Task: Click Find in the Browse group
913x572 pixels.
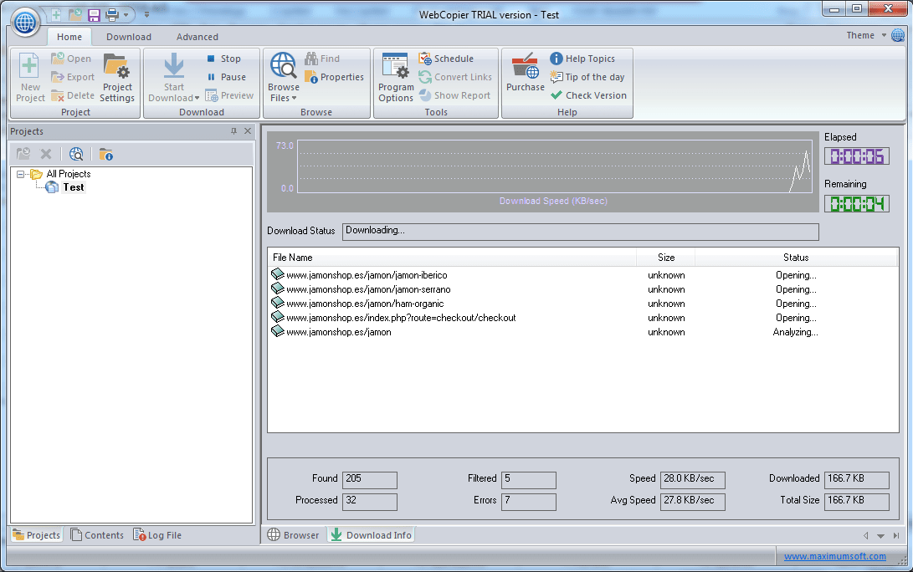Action: tap(322, 59)
